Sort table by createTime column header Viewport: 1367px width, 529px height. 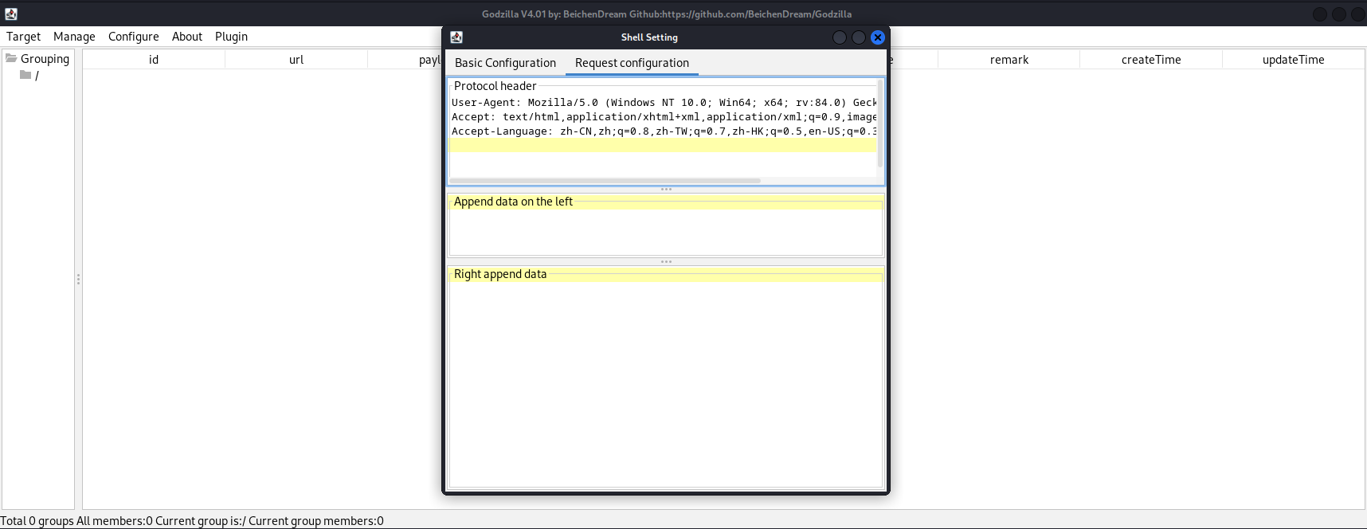tap(1150, 60)
